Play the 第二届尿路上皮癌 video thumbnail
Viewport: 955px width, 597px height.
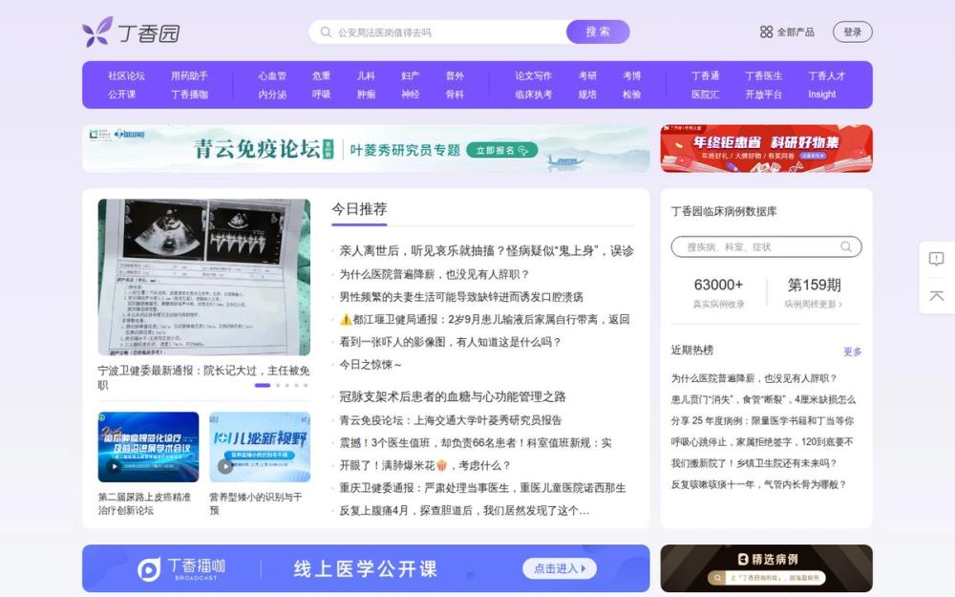(x=114, y=466)
